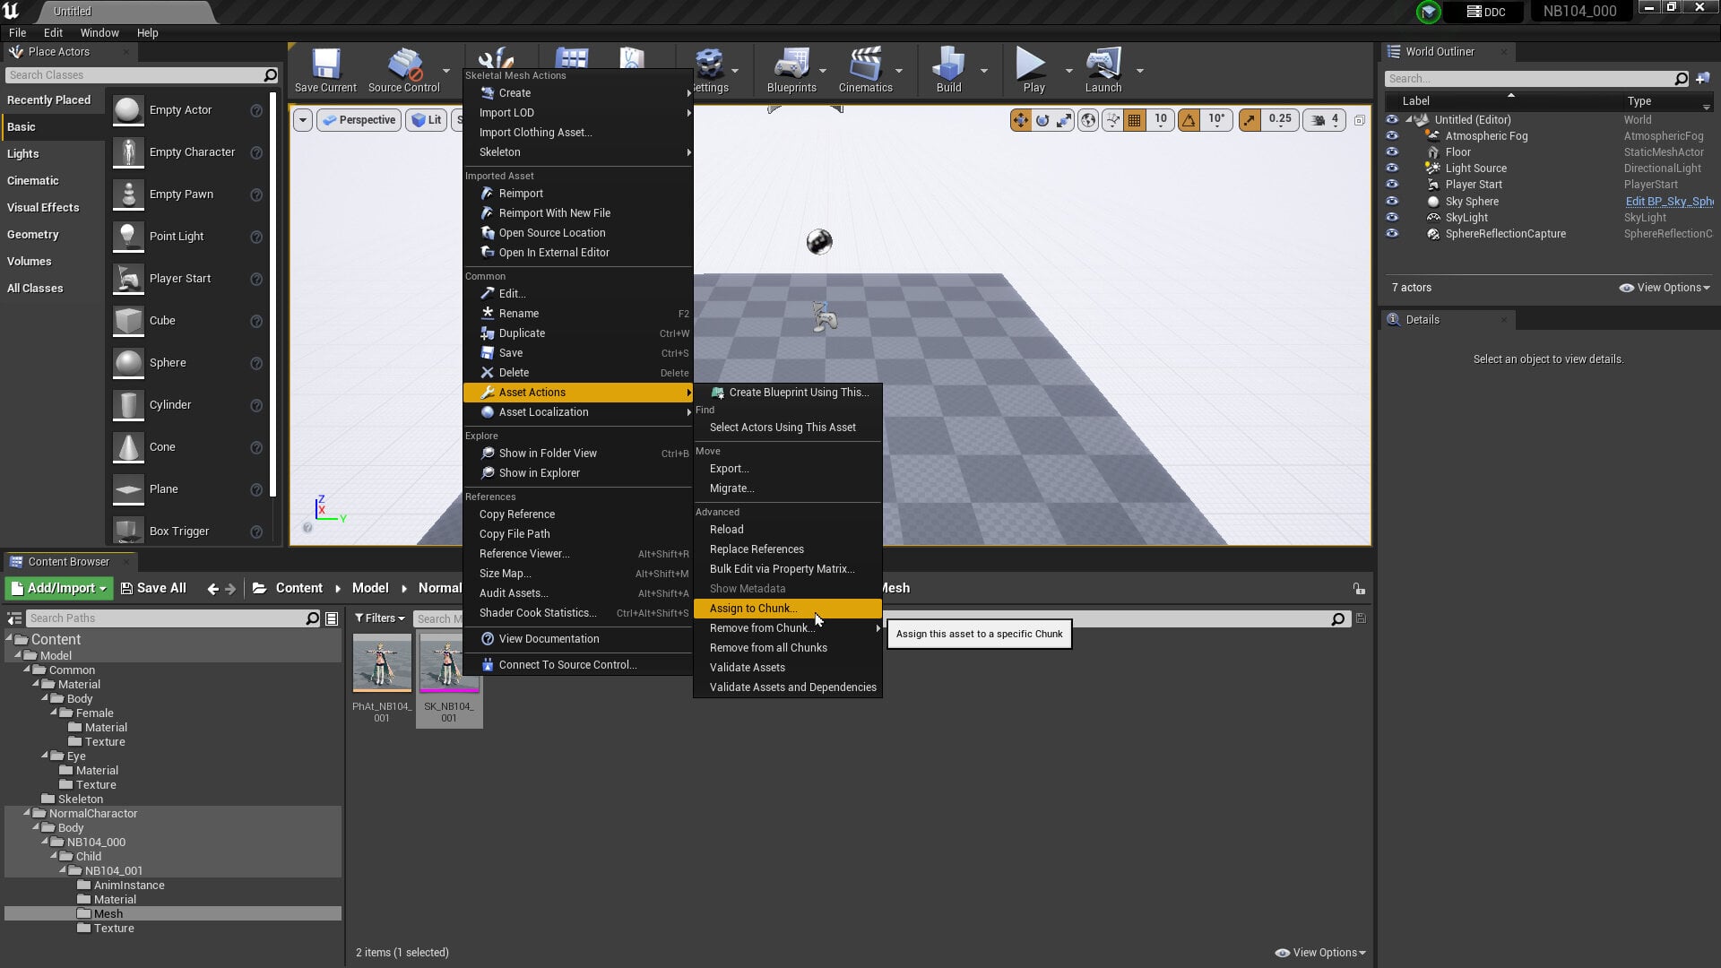
Task: Open the File menu
Action: pos(17,33)
